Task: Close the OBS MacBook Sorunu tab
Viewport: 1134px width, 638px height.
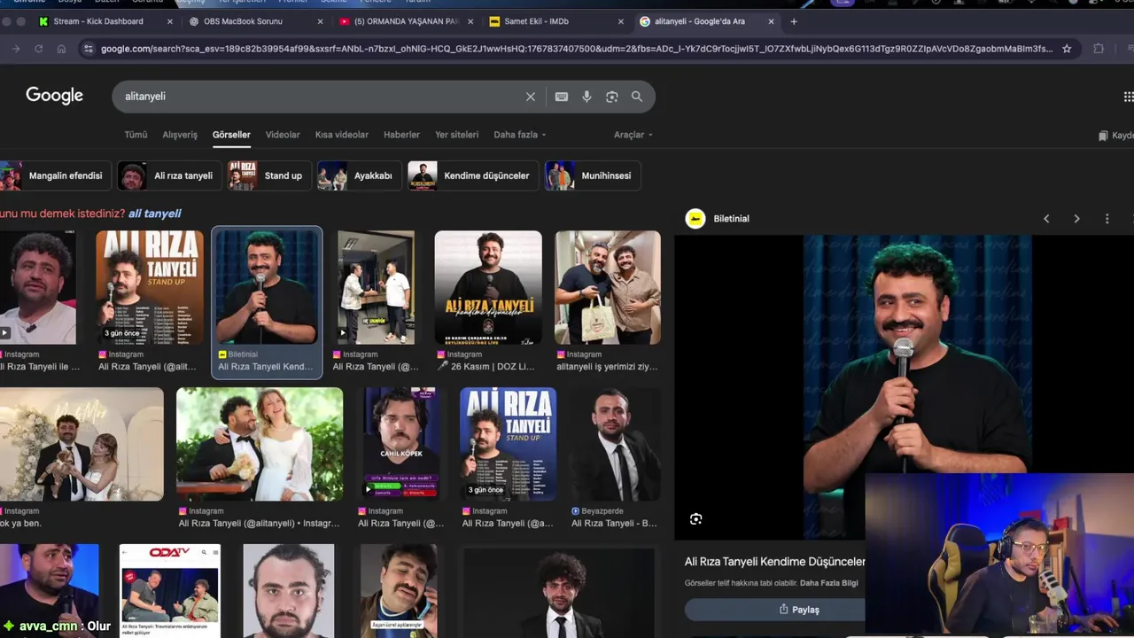Action: (x=320, y=21)
